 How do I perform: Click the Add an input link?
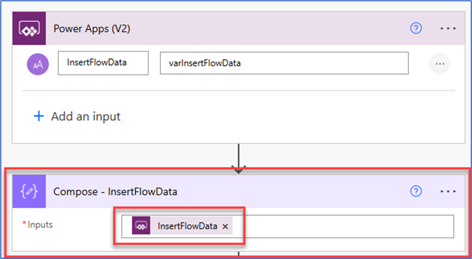[x=86, y=117]
